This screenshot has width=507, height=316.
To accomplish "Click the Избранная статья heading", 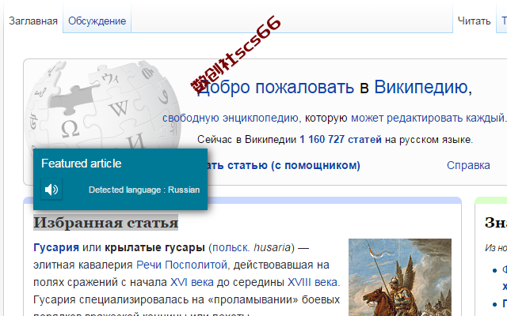I will pyautogui.click(x=105, y=223).
